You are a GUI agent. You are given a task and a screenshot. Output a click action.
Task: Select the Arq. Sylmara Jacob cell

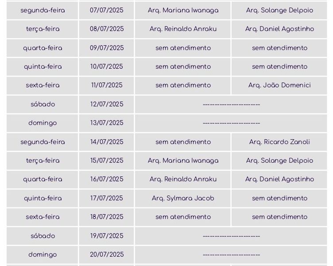point(183,198)
